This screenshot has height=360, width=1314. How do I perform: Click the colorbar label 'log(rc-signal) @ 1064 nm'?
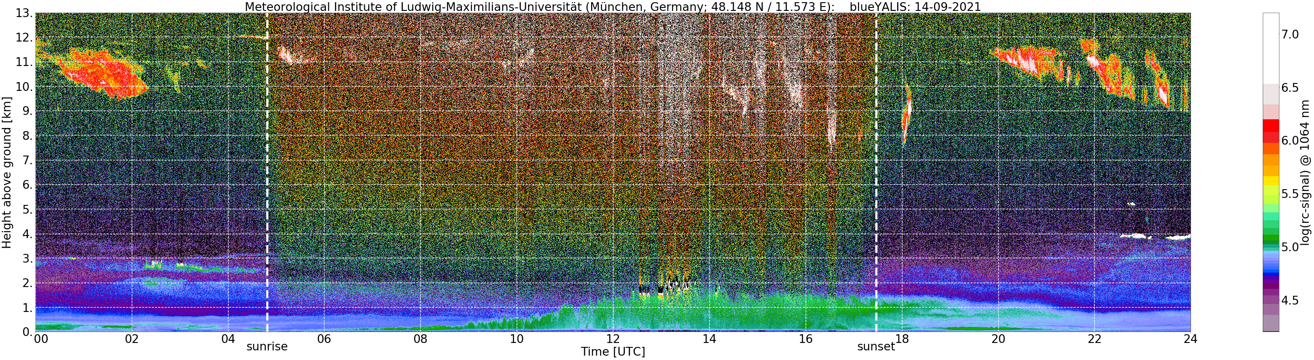[1306, 172]
